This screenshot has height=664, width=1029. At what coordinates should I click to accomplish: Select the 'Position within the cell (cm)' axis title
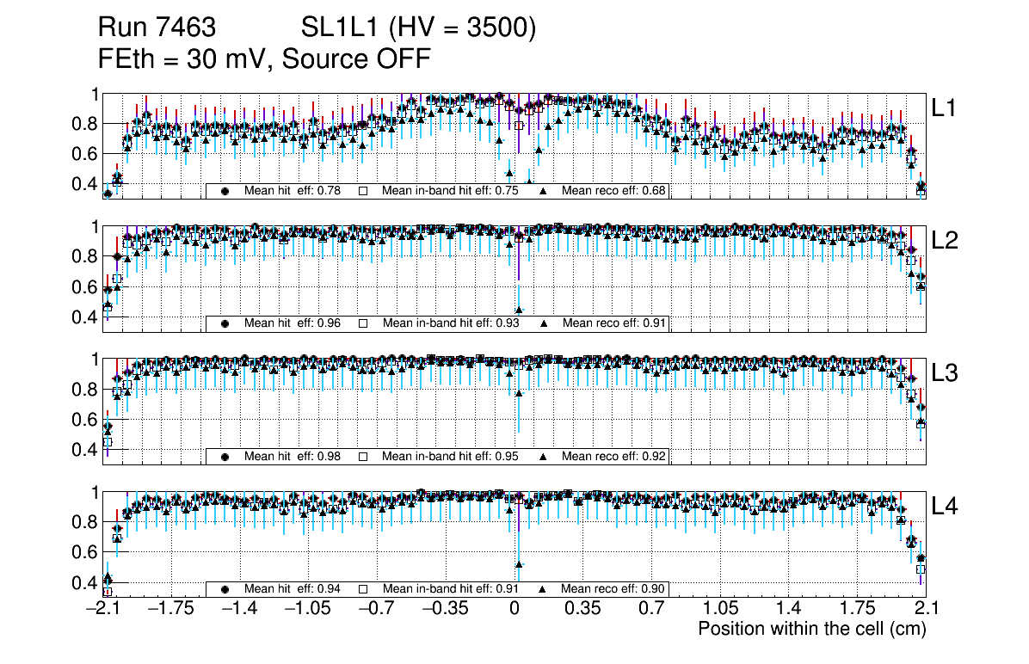pos(811,629)
